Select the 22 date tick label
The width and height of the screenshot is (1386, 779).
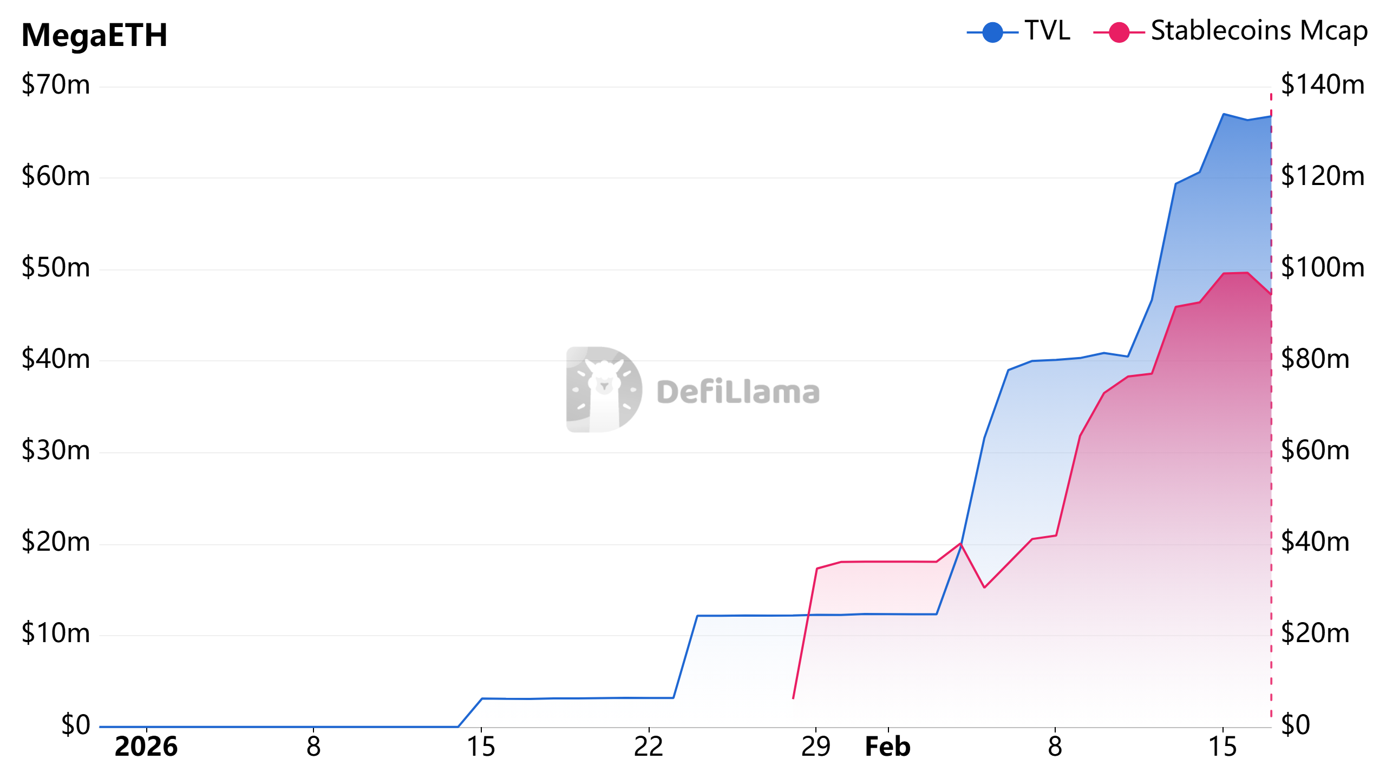(x=648, y=747)
